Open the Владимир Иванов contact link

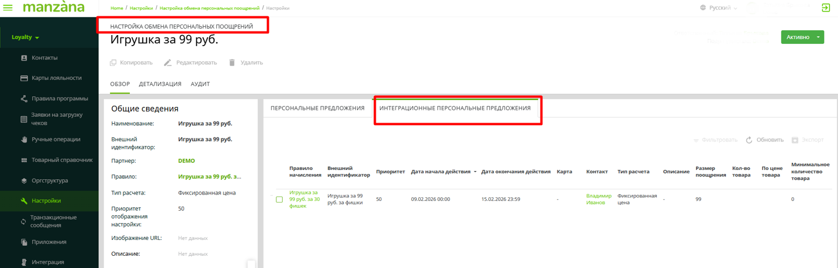pyautogui.click(x=598, y=199)
